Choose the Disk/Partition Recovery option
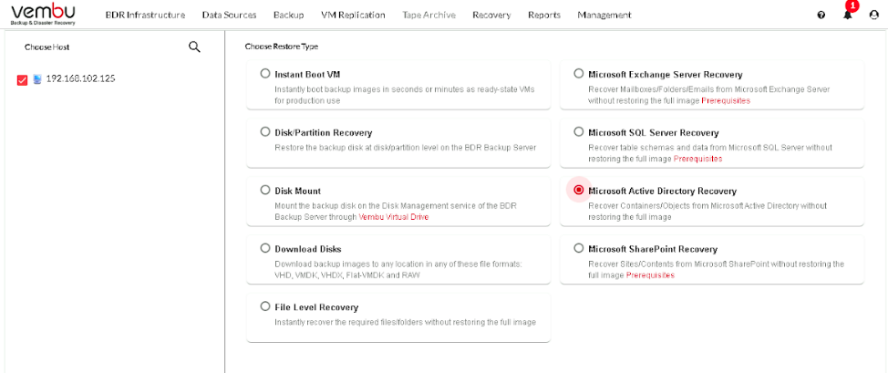This screenshot has width=888, height=373. pos(265,132)
